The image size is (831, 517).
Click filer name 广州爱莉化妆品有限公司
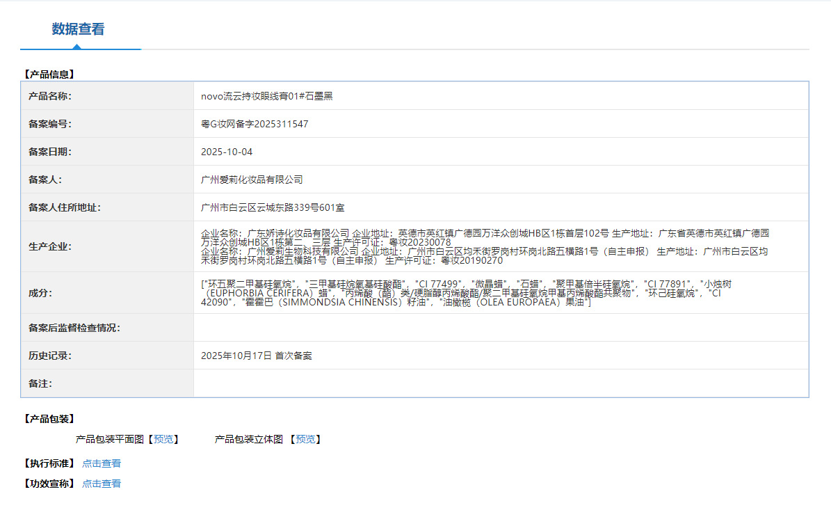click(x=252, y=180)
